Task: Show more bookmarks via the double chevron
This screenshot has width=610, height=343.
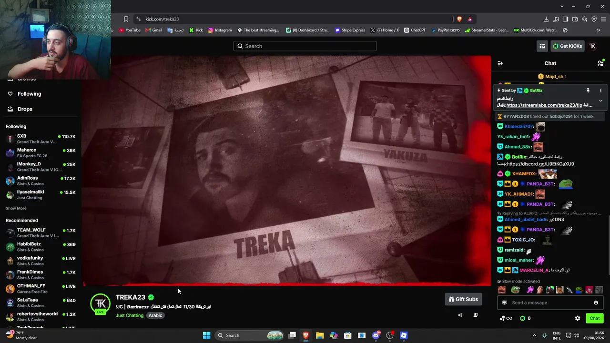Action: click(x=599, y=30)
